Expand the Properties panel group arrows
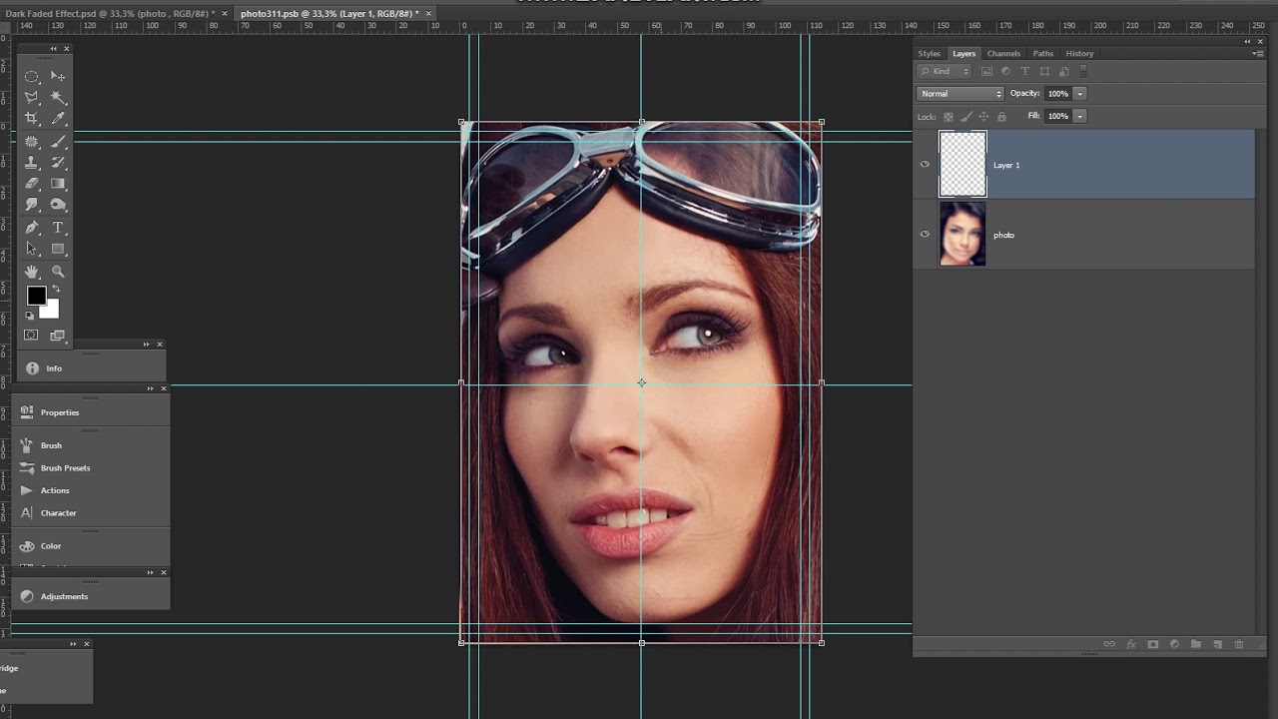 pos(151,388)
